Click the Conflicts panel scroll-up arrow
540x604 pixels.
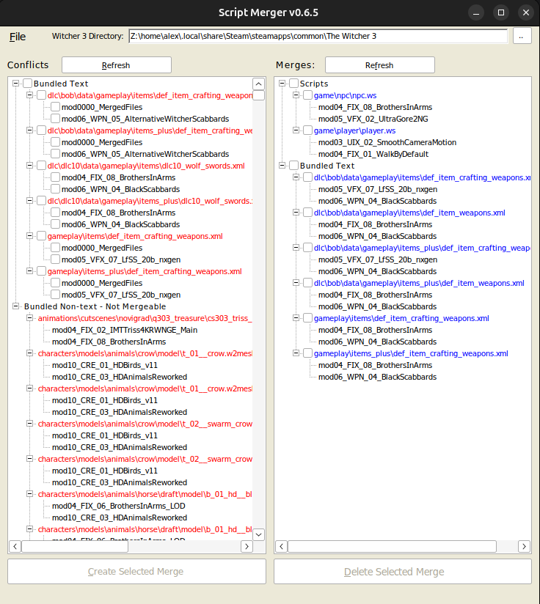258,84
